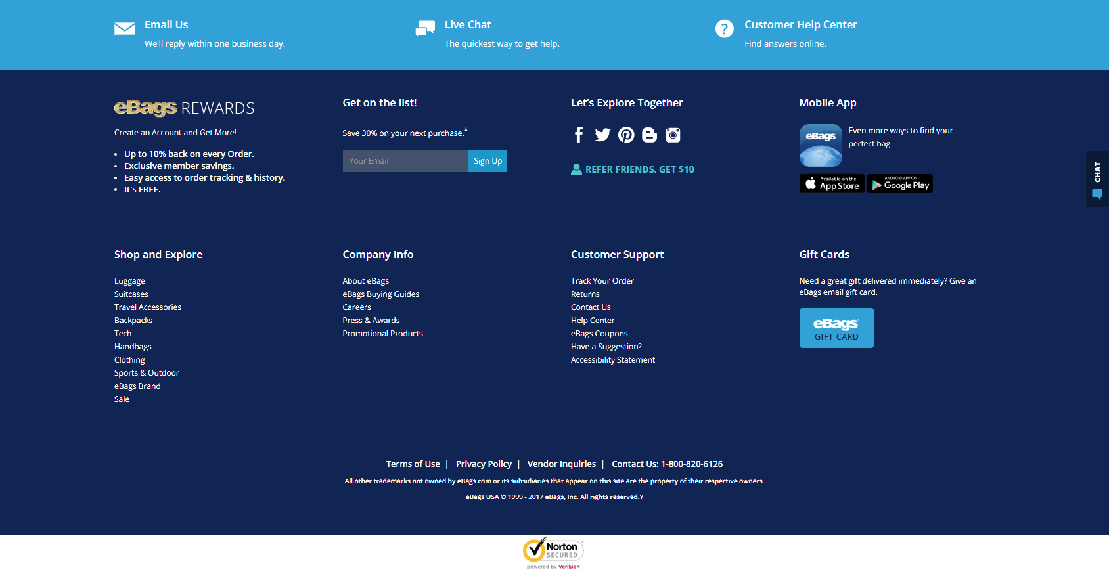The height and width of the screenshot is (576, 1109).
Task: Open the Terms of Use link
Action: [x=413, y=464]
